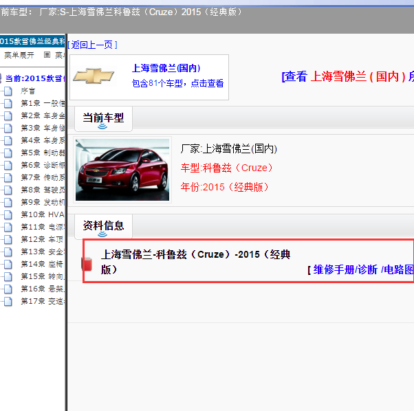This screenshot has height=411, width=414.
Task: Open chapter 第9章 发动机
Action: click(x=43, y=203)
